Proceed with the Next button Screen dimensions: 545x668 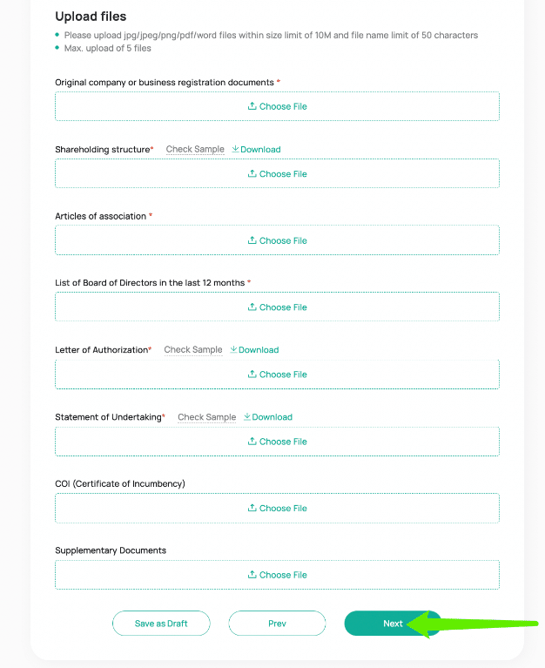[x=393, y=624]
